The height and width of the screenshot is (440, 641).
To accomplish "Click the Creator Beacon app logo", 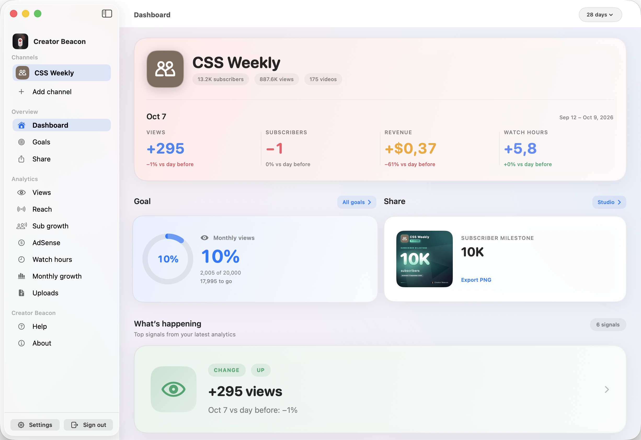I will point(20,41).
